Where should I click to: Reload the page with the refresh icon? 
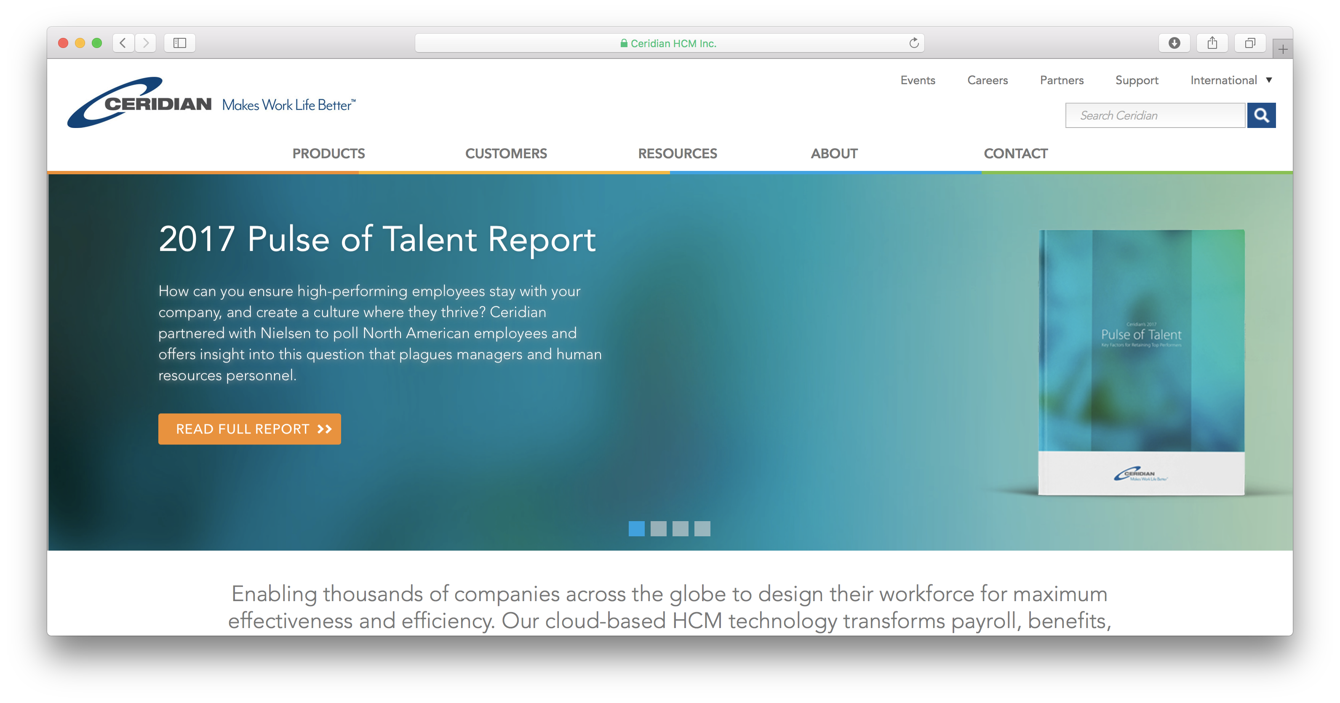click(x=913, y=43)
